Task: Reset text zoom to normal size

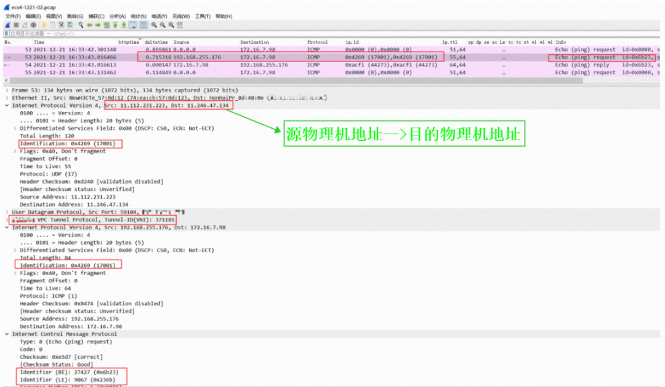Action: (x=171, y=25)
